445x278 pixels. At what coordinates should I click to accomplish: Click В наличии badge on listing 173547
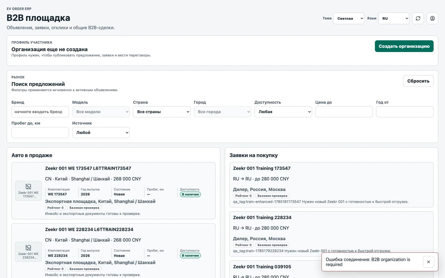click(x=190, y=194)
